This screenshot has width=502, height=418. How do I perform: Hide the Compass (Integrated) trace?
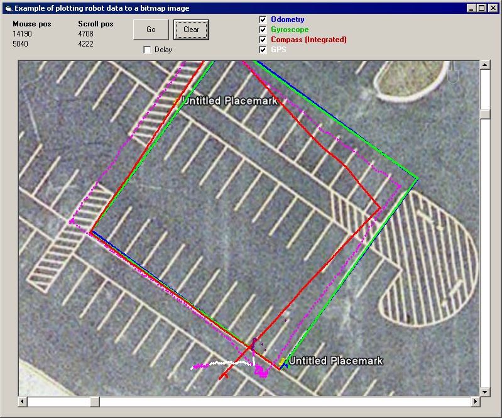263,40
